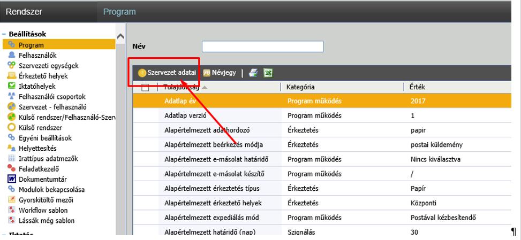Click the print icon in toolbar
The width and height of the screenshot is (521, 240).
click(x=253, y=73)
